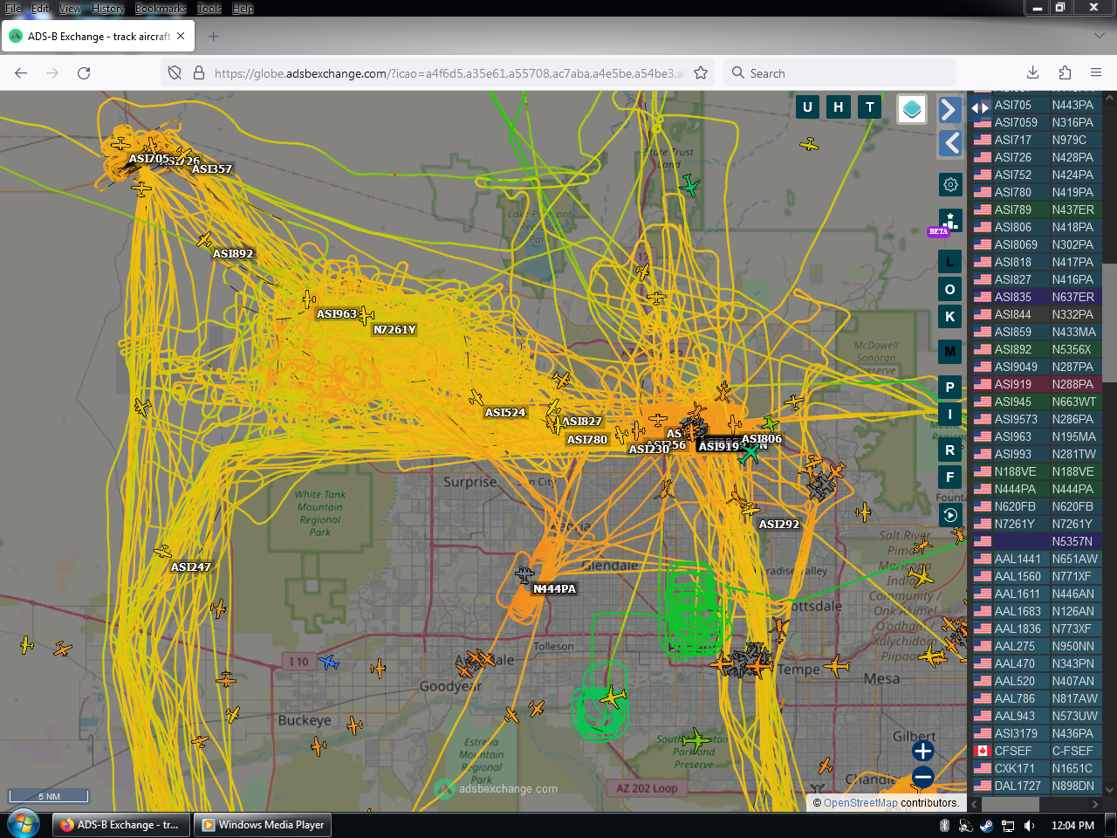Viewport: 1117px width, 838px height.
Task: Select ASI705 row in aircraft list
Action: point(1037,105)
